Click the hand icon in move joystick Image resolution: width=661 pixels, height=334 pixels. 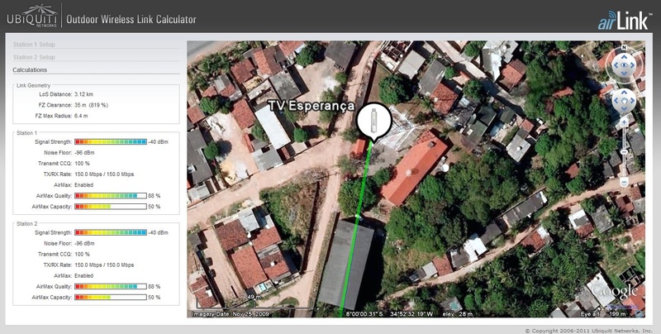tap(624, 100)
